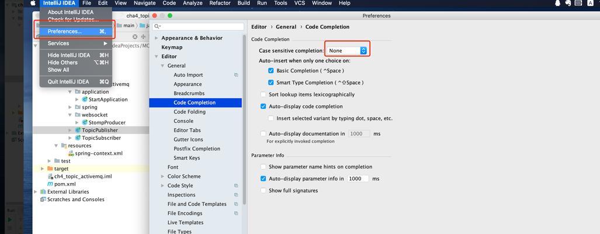Open Postfix Completion settings page
600x234 pixels.
pyautogui.click(x=197, y=149)
